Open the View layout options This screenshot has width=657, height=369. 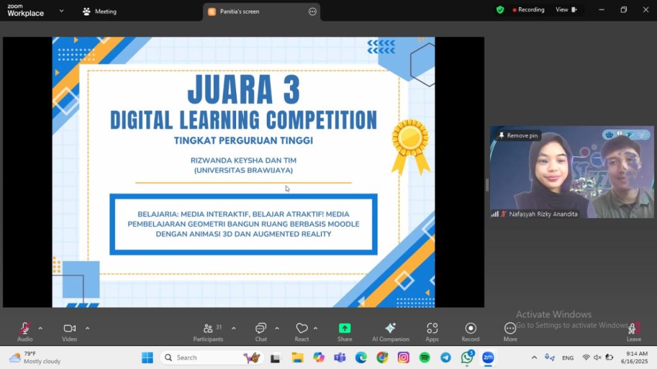coord(566,10)
